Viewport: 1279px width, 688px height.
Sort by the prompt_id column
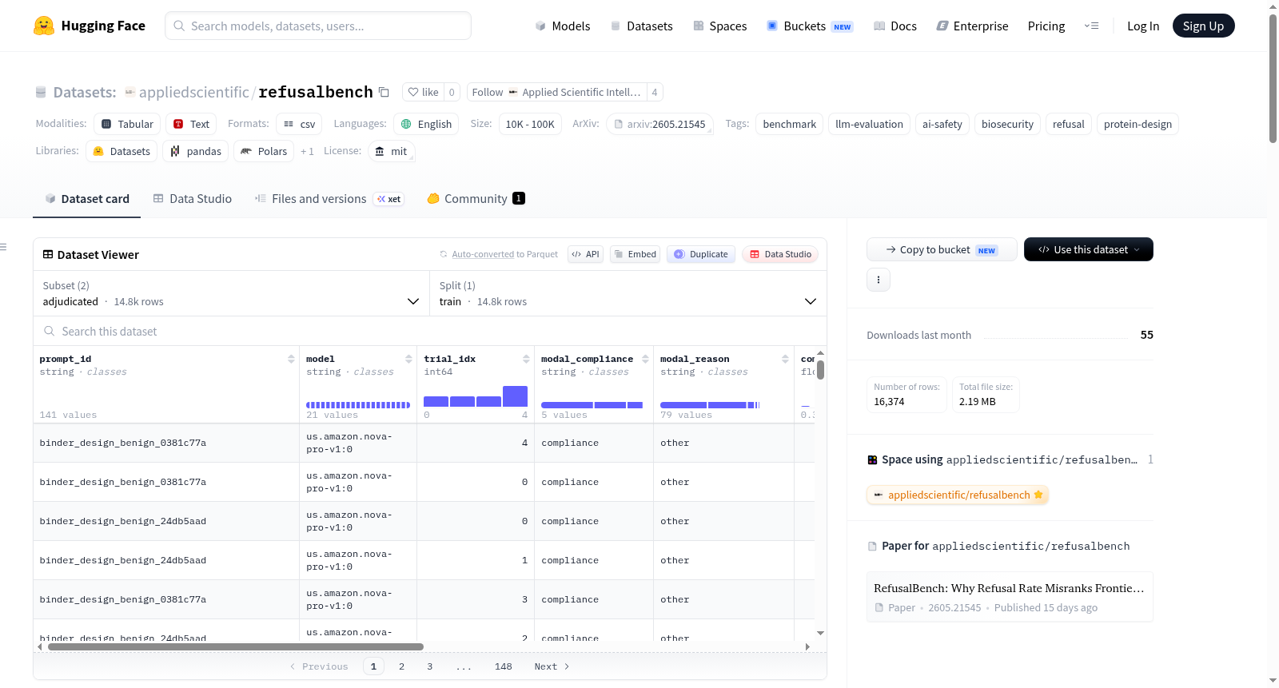click(x=291, y=359)
